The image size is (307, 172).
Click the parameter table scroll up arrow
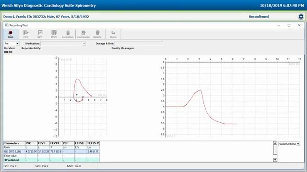275,143
